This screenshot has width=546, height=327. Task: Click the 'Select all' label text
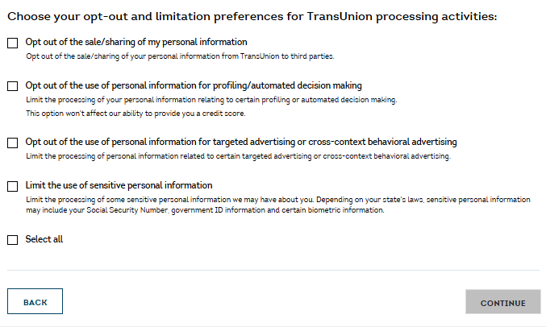(x=44, y=239)
